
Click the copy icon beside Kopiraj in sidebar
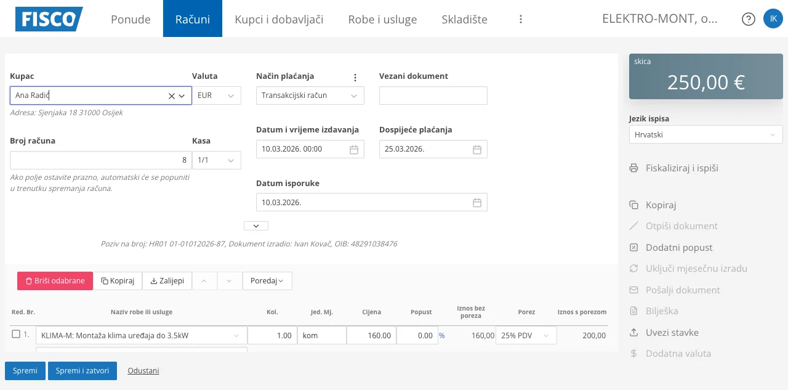(x=633, y=205)
